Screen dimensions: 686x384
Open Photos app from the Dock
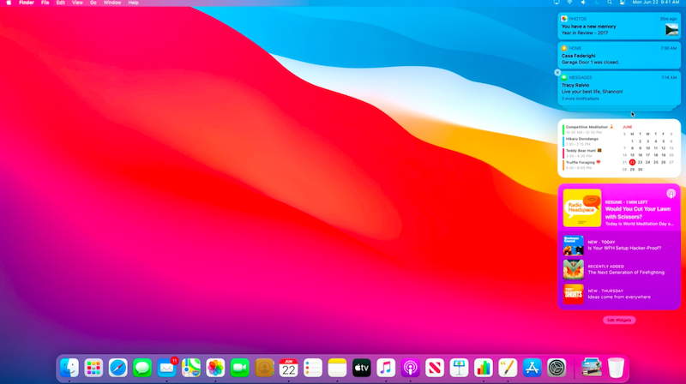pos(215,368)
